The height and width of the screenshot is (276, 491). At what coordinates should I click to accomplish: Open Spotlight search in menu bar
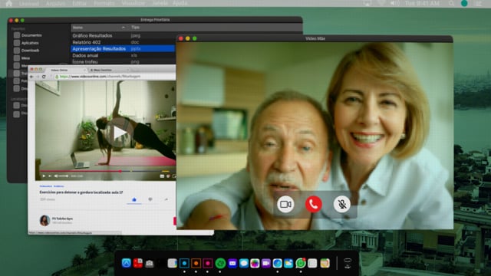click(x=451, y=3)
